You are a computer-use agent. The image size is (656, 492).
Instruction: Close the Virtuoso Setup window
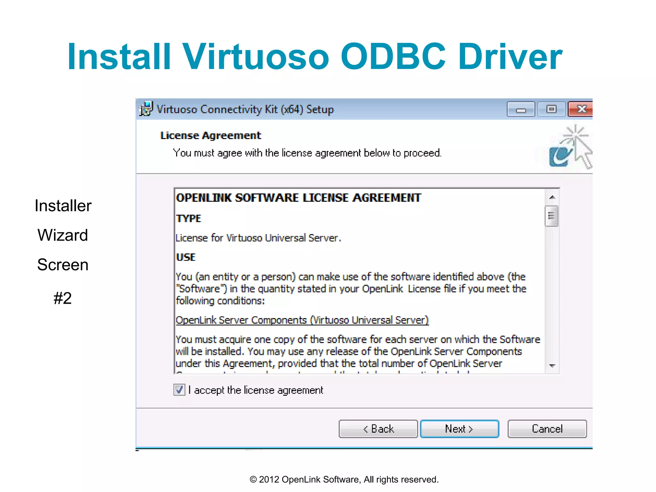click(x=580, y=109)
